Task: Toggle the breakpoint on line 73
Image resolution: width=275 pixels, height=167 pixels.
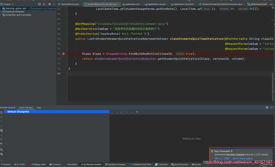Action: pyautogui.click(x=63, y=54)
